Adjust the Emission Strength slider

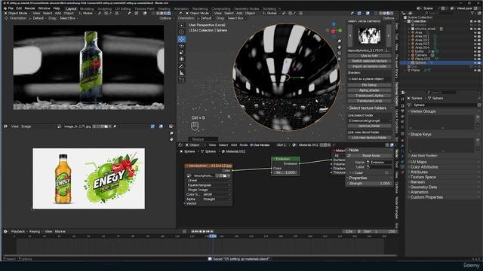tap(370, 184)
